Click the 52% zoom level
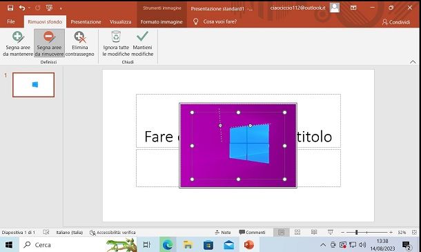The image size is (421, 252). point(402,233)
